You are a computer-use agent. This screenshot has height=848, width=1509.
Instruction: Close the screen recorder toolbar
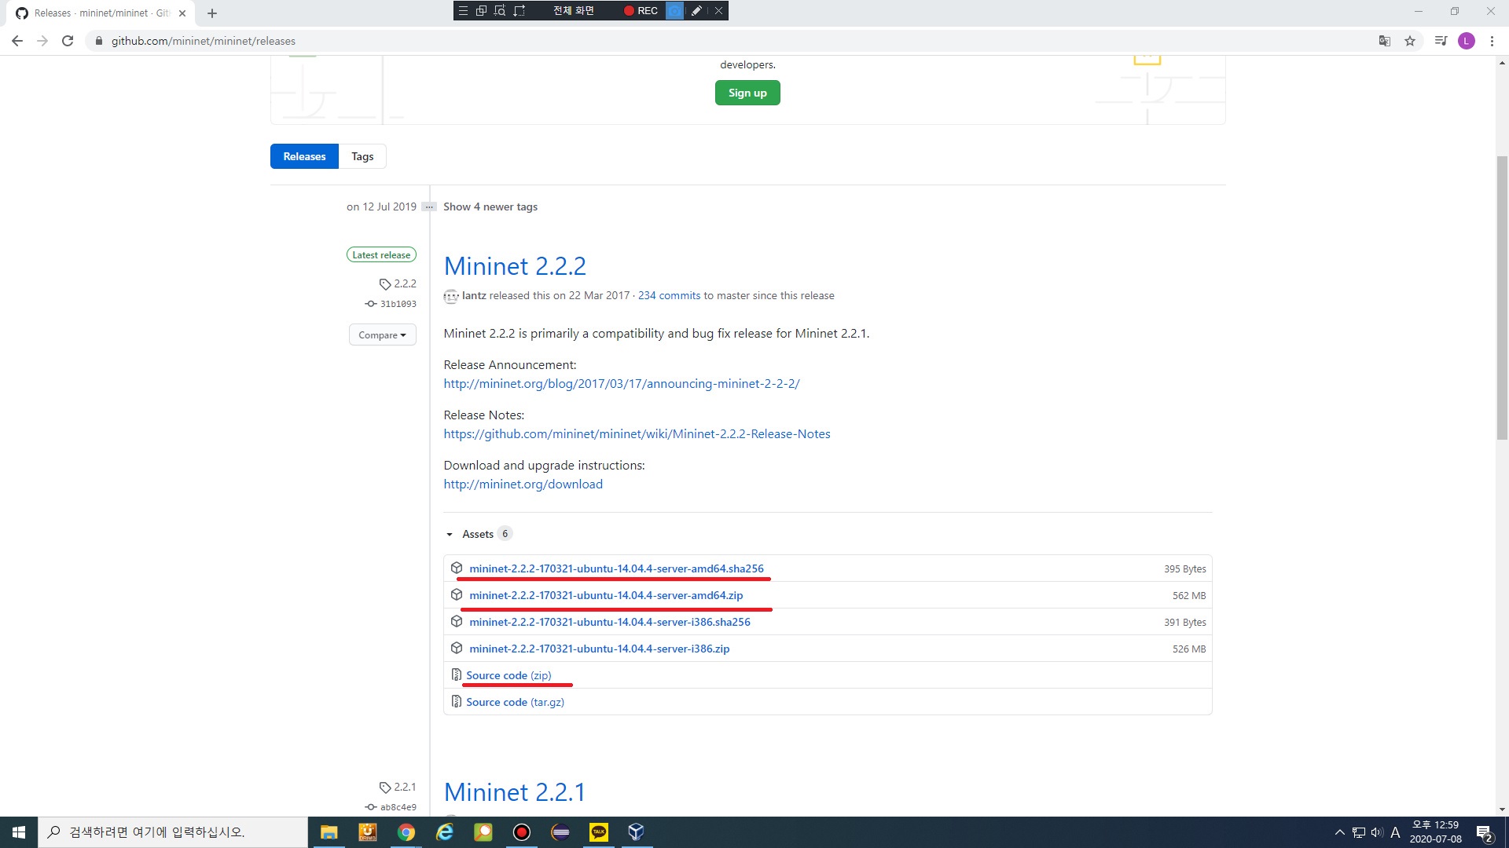click(x=718, y=11)
